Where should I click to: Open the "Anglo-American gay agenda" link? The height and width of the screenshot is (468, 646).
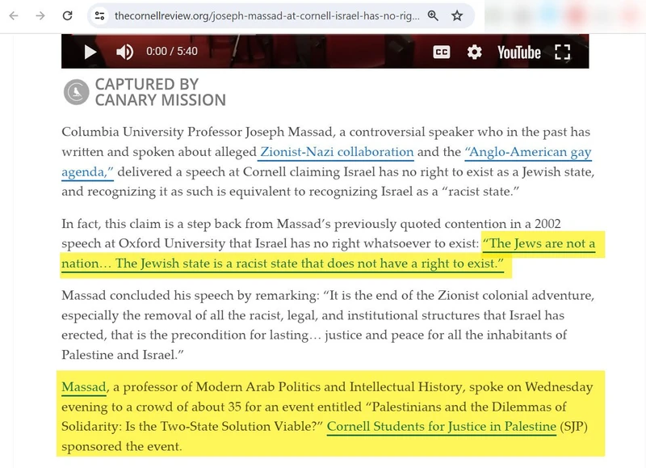tap(528, 152)
